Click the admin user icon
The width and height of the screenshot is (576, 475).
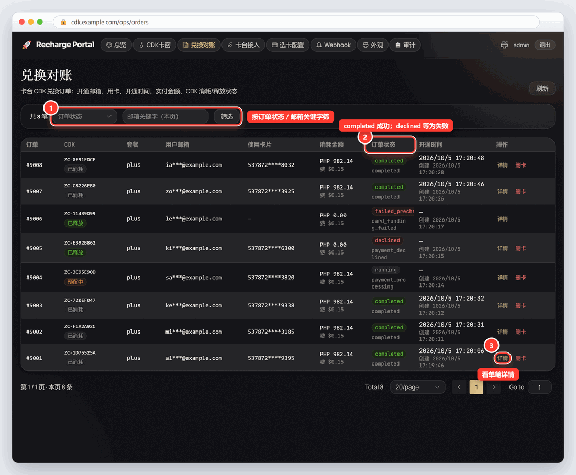pos(504,45)
